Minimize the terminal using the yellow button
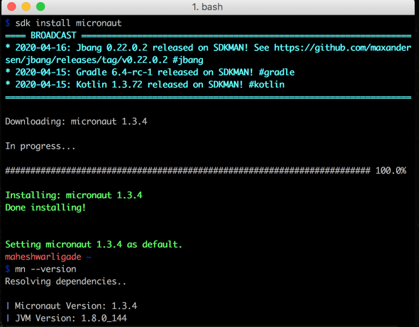This screenshot has height=327, width=419. pos(26,6)
